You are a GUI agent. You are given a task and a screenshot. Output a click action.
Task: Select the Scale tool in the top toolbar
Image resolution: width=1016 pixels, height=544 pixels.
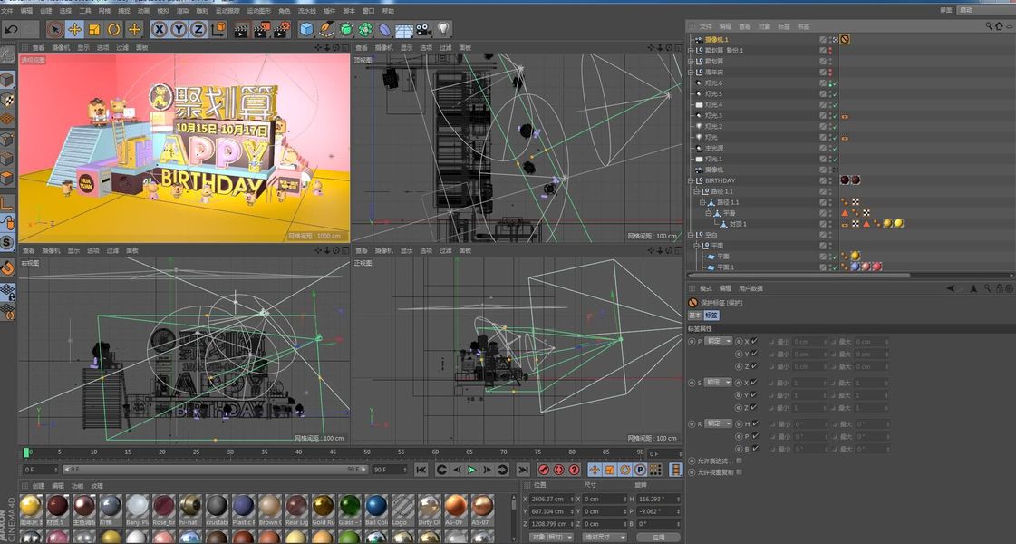click(x=94, y=29)
